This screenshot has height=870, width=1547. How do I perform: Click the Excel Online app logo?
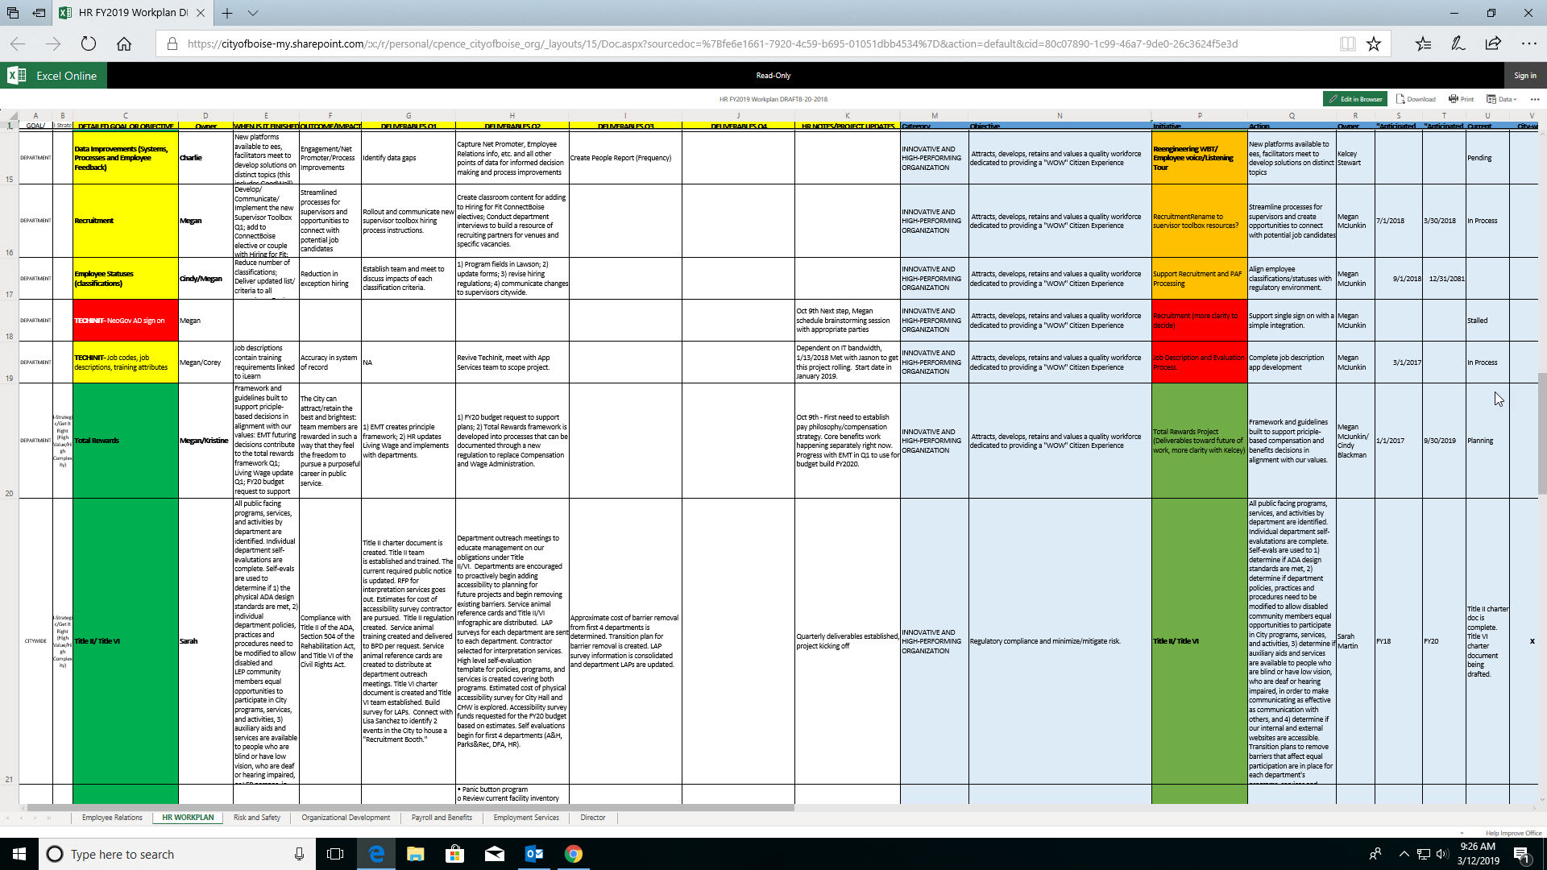point(16,76)
